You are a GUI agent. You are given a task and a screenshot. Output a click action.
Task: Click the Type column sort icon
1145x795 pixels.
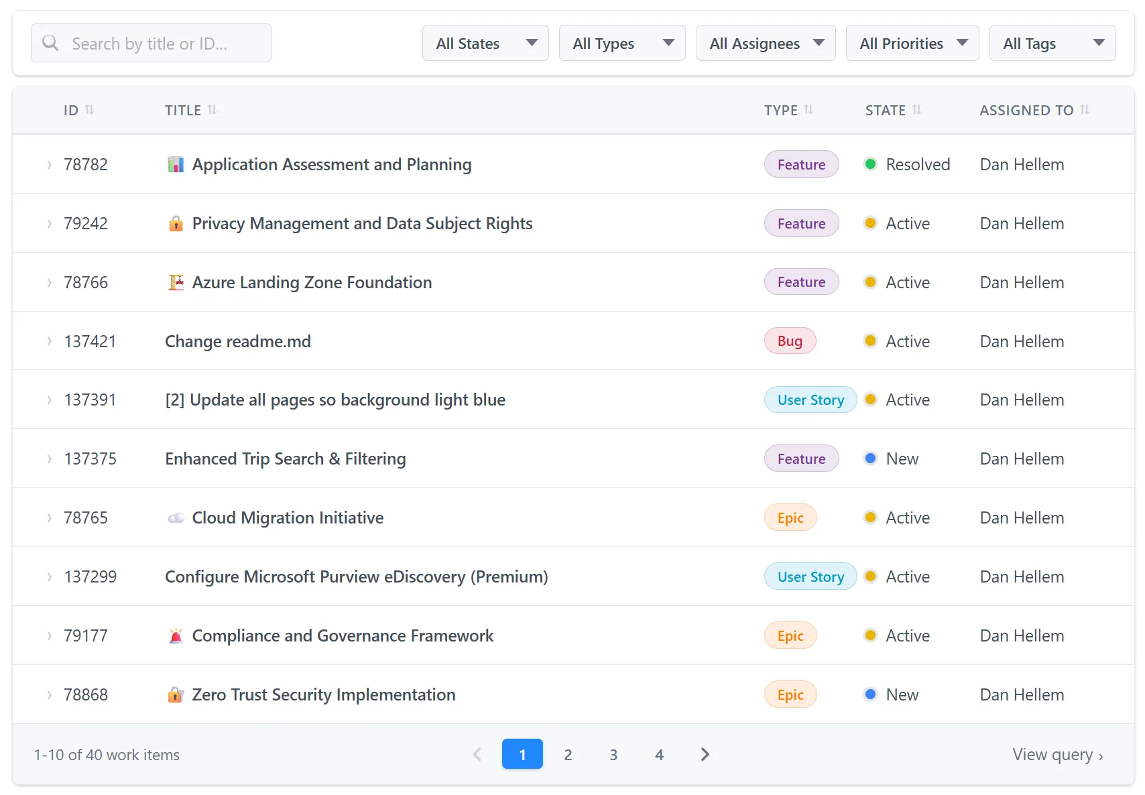[x=808, y=109]
